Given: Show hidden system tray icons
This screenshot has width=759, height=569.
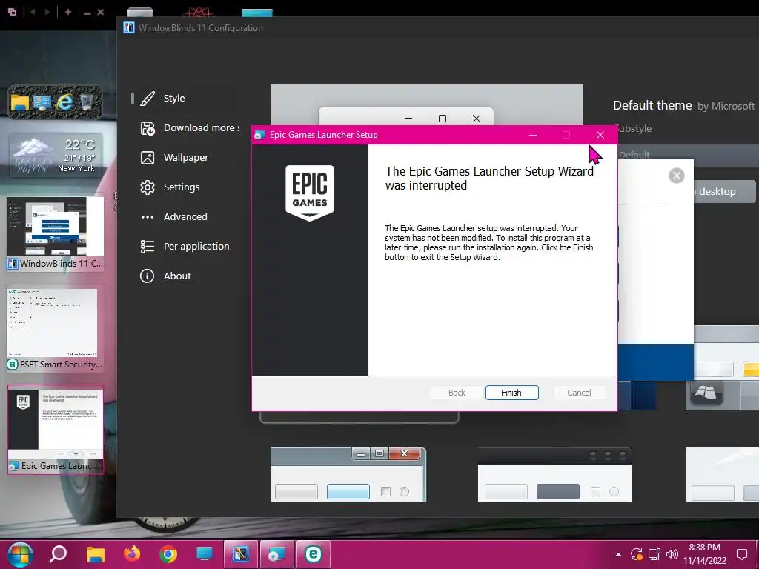Looking at the screenshot, I should pyautogui.click(x=618, y=554).
